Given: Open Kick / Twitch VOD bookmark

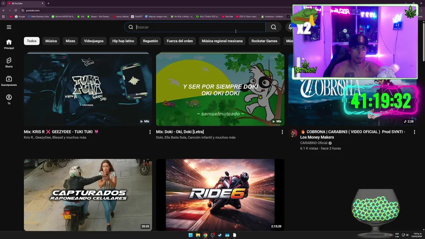Looking at the screenshot, I should tap(208, 17).
